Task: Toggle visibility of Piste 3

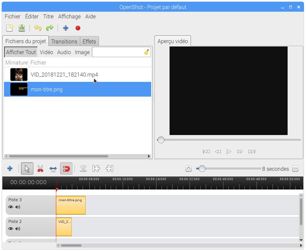Action: pyautogui.click(x=11, y=207)
